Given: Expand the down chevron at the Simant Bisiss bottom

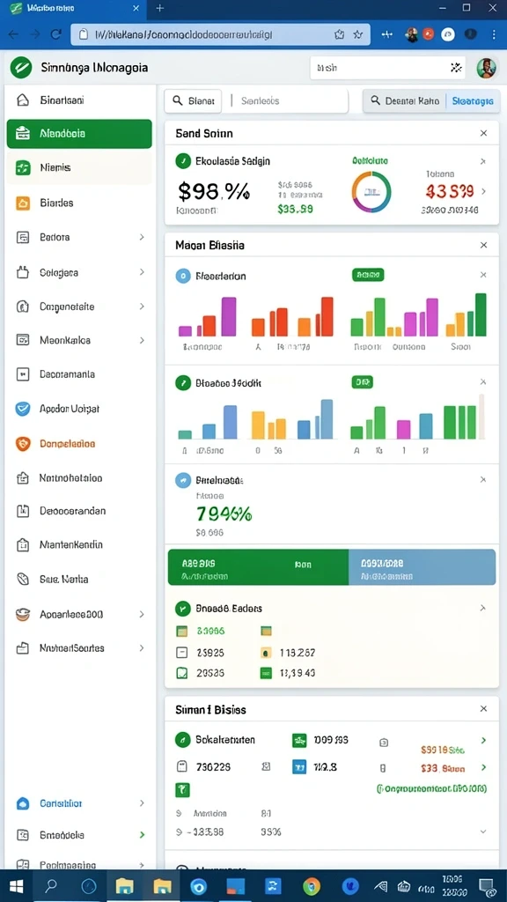Looking at the screenshot, I should [483, 832].
